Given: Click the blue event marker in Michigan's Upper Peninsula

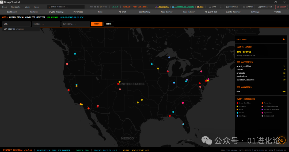Looking at the screenshot, I should click(x=169, y=57).
